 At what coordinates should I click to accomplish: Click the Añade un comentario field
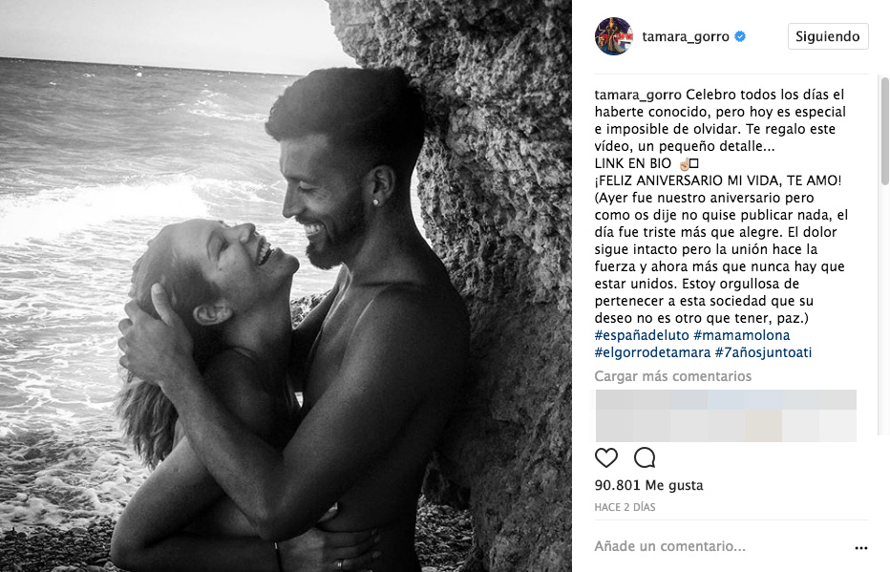(721, 546)
